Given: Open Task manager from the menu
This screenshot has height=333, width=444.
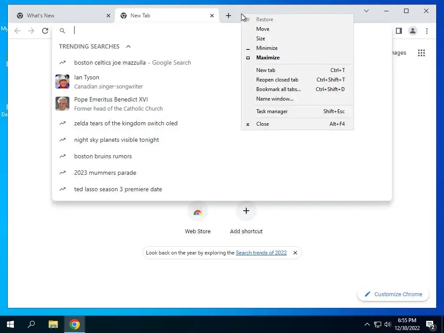Looking at the screenshot, I should [297, 111].
